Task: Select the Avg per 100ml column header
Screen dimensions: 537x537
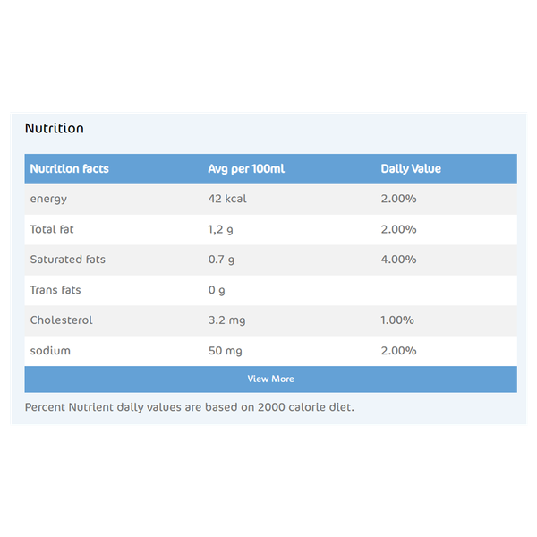Action: (246, 169)
